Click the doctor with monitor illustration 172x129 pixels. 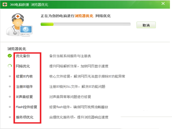pyautogui.click(x=19, y=25)
